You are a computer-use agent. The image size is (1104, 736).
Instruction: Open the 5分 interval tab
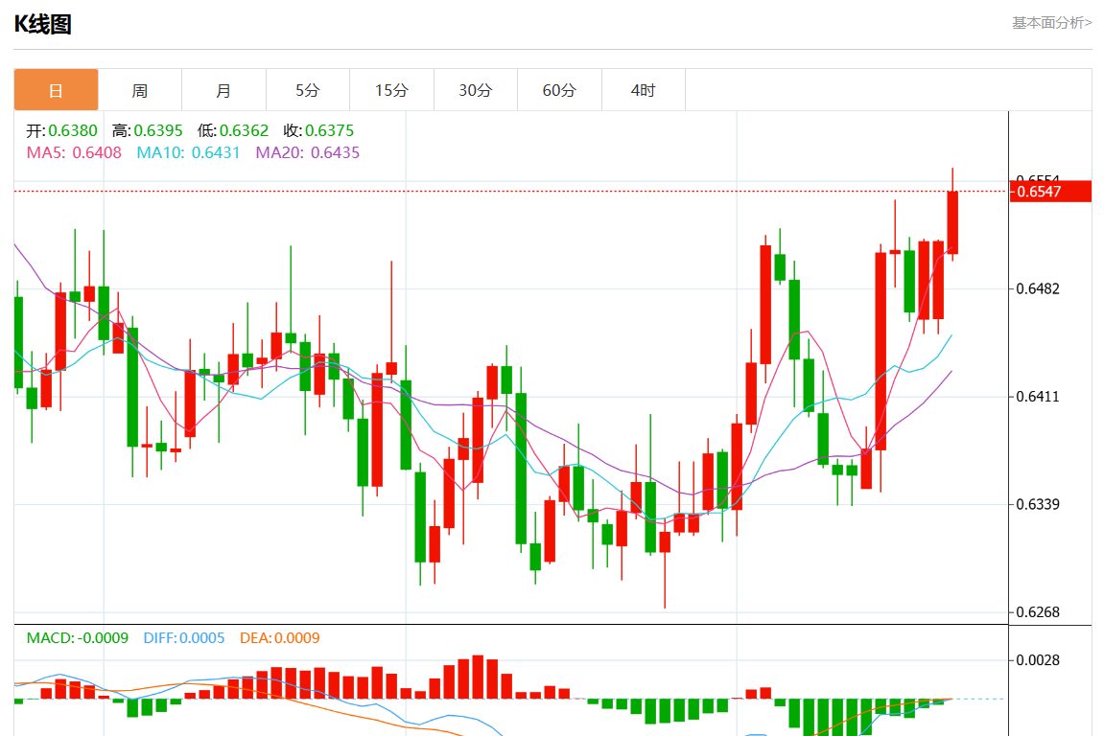pyautogui.click(x=308, y=90)
